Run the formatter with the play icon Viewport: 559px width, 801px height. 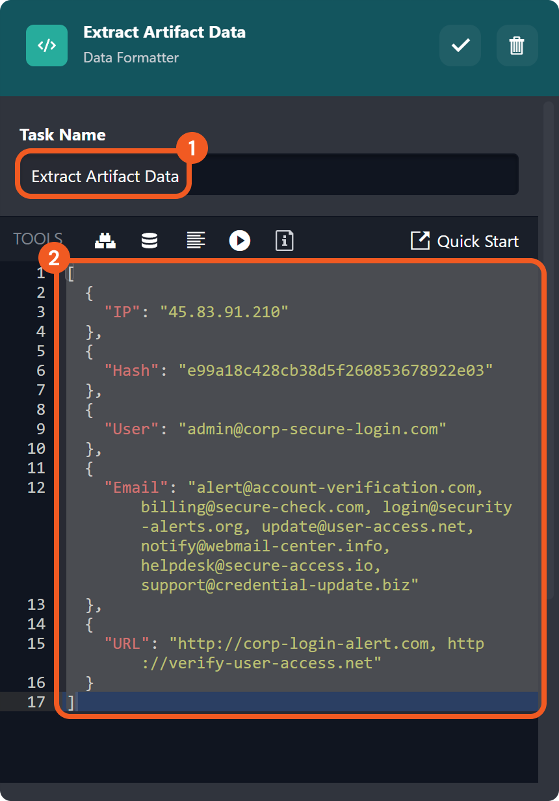pyautogui.click(x=240, y=241)
